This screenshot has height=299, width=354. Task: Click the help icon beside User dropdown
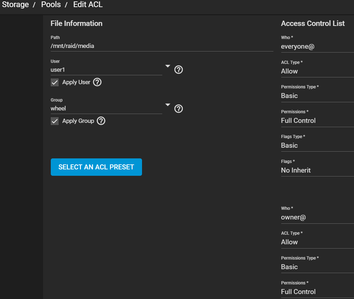coord(178,70)
